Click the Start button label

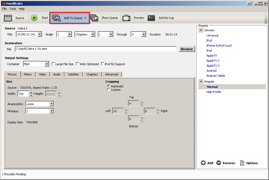[45, 18]
